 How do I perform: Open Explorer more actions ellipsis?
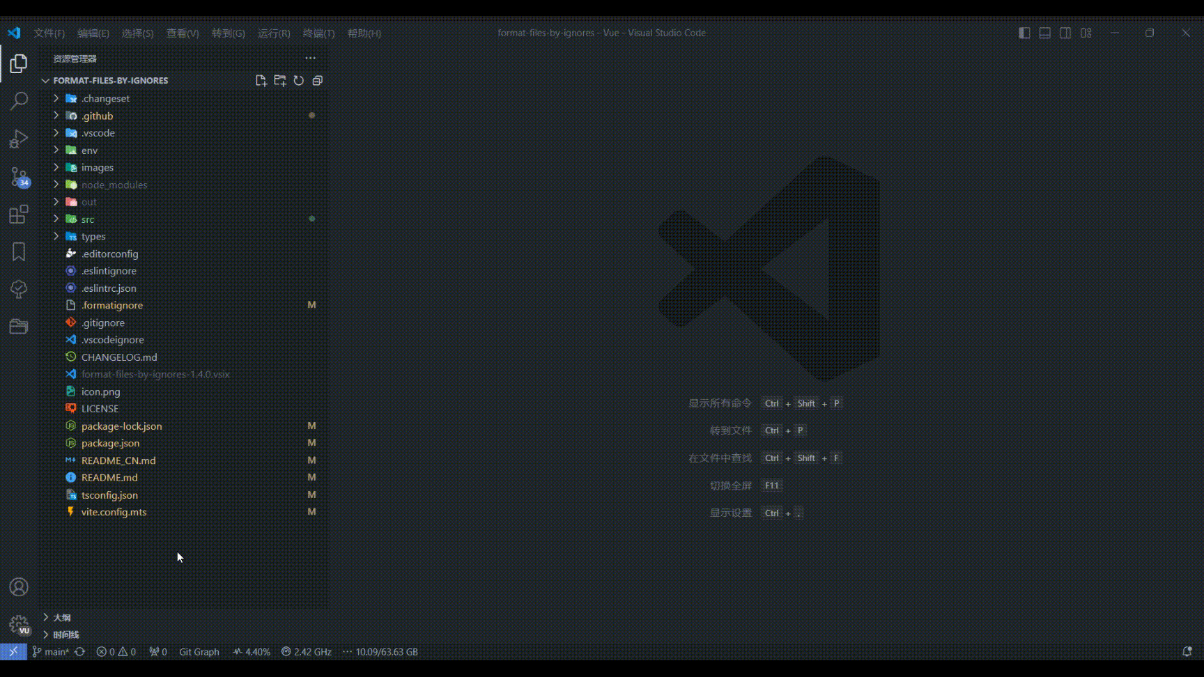coord(310,59)
